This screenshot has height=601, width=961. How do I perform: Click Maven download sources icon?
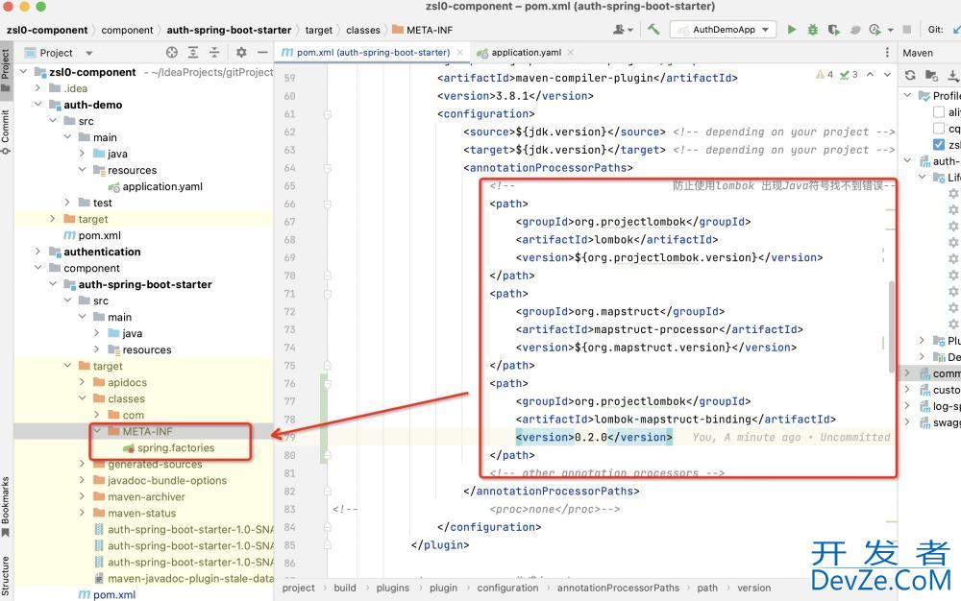[x=953, y=75]
